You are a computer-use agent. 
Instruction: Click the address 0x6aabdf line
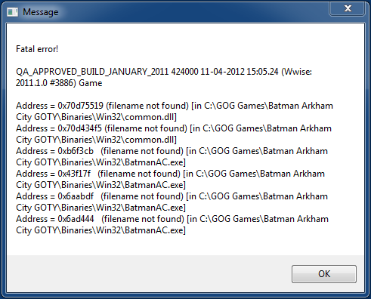coord(172,196)
